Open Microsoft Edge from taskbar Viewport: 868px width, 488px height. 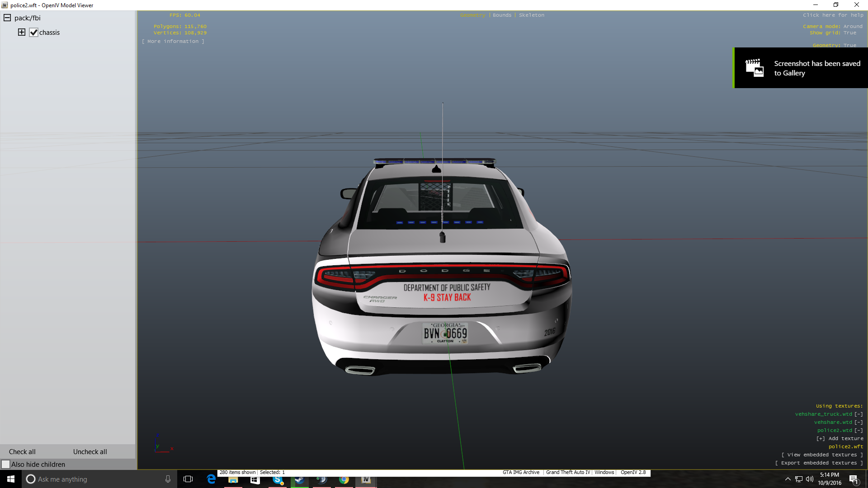211,479
